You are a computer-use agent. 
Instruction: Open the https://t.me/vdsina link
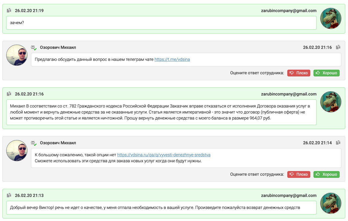point(172,59)
